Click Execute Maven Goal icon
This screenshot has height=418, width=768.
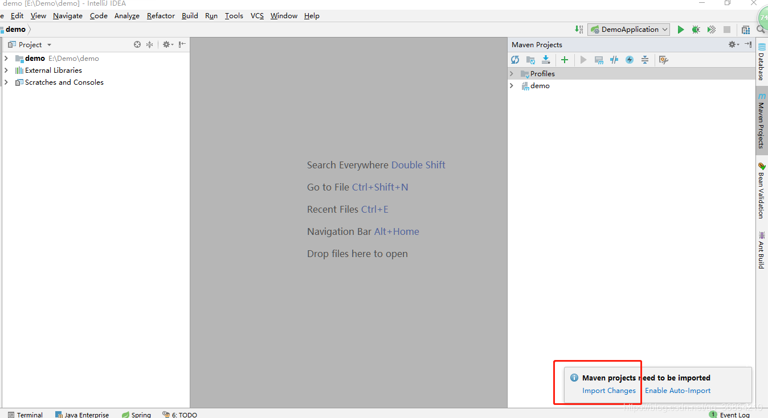coord(599,60)
